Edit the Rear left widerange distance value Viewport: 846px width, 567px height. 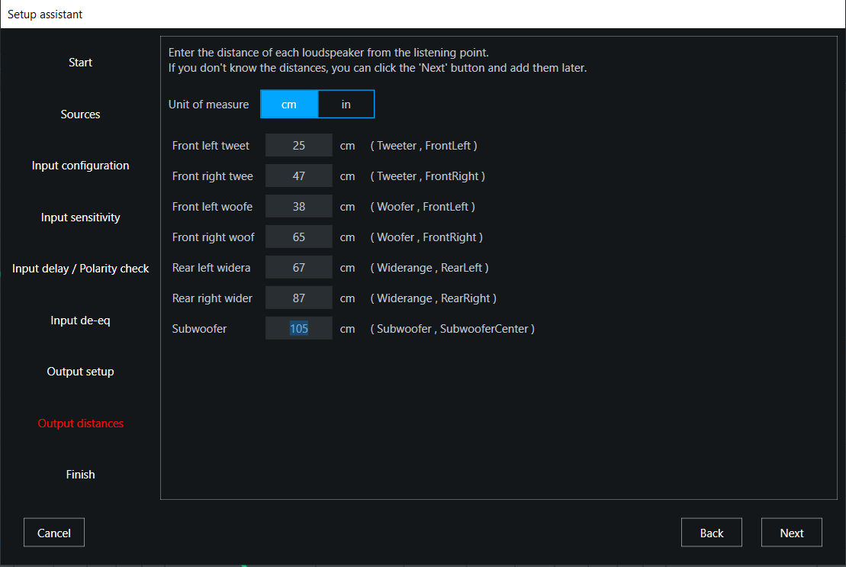(x=298, y=268)
